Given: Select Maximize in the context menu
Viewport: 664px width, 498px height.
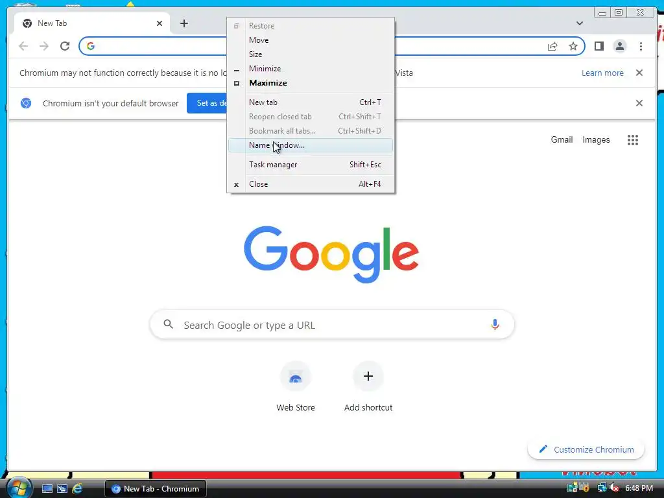Looking at the screenshot, I should (x=311, y=83).
